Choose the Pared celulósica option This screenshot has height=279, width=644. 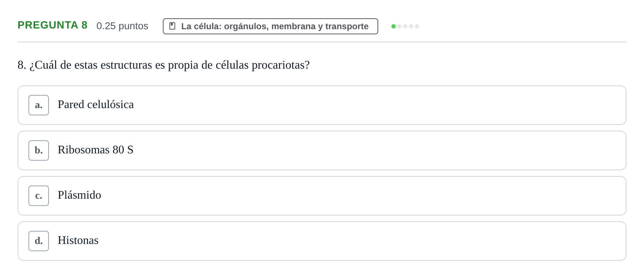322,105
